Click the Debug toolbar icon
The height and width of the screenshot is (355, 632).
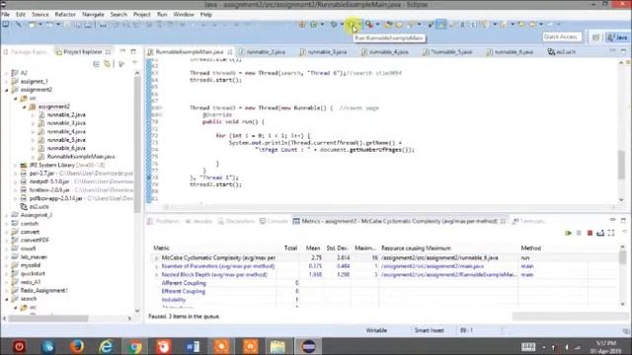click(334, 25)
